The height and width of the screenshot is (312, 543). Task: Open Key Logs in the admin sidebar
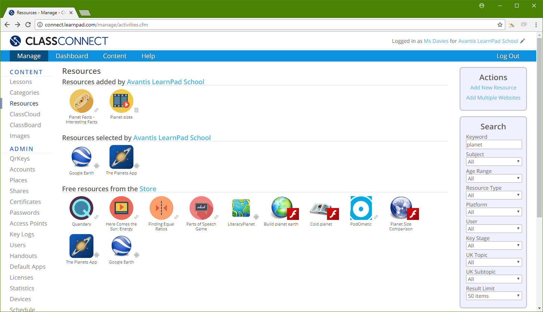click(22, 234)
